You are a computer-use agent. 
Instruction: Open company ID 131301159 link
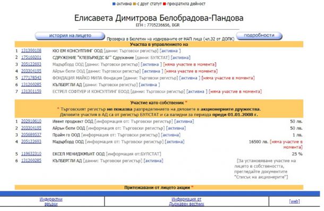point(31,91)
